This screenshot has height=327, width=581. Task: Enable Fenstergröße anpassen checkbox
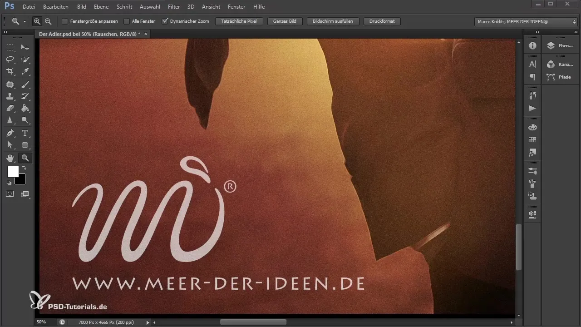tap(64, 21)
